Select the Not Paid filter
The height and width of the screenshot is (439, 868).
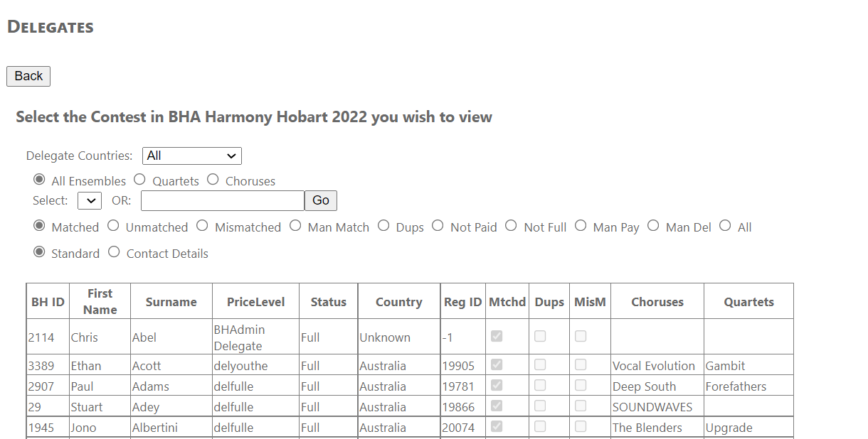(x=438, y=226)
